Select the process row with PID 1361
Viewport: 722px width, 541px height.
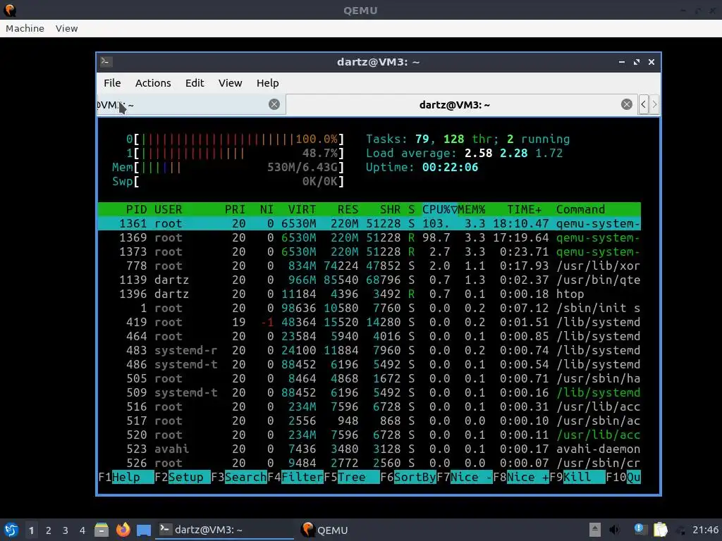tap(369, 223)
